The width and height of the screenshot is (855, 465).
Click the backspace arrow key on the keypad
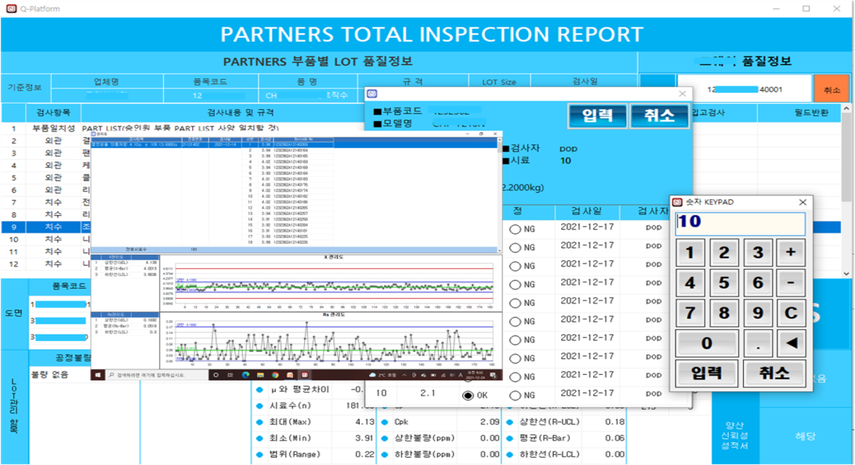[x=791, y=343]
